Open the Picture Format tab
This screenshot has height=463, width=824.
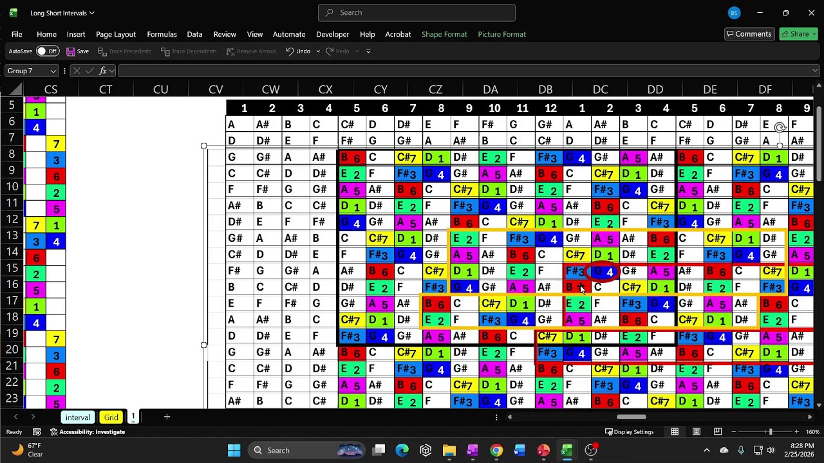502,34
